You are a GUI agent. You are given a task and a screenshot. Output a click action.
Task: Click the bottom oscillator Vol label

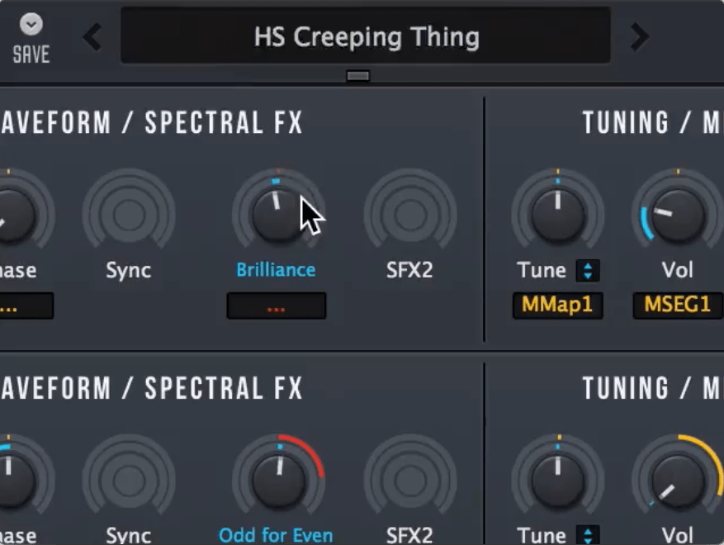click(x=678, y=535)
